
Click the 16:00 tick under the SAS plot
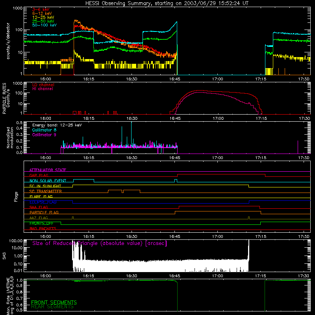(x=46, y=276)
